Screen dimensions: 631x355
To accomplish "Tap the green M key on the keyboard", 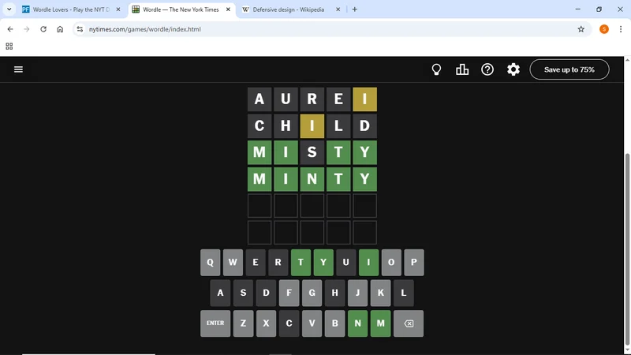I will [381, 323].
